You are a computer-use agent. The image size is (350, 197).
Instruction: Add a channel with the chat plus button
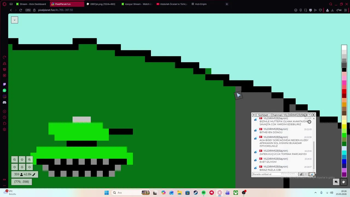point(254,115)
